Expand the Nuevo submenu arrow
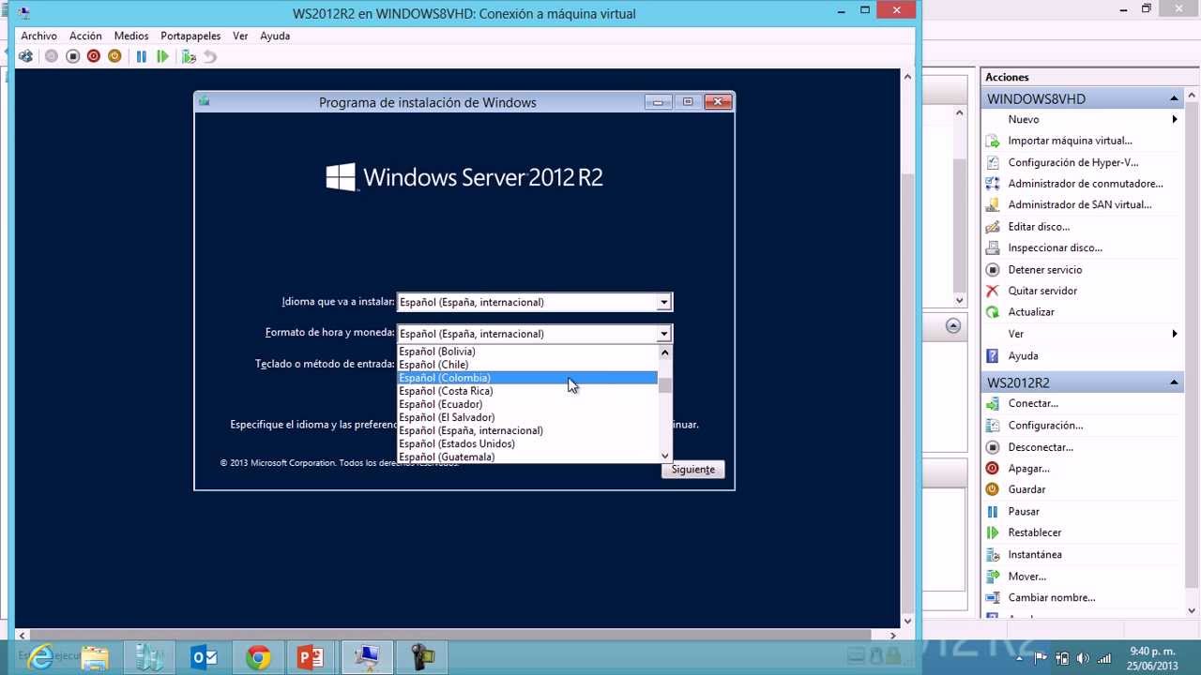 (x=1174, y=119)
